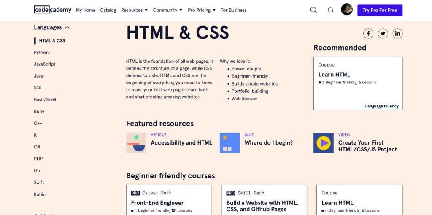Select JavaScript in the Languages list

click(x=45, y=64)
